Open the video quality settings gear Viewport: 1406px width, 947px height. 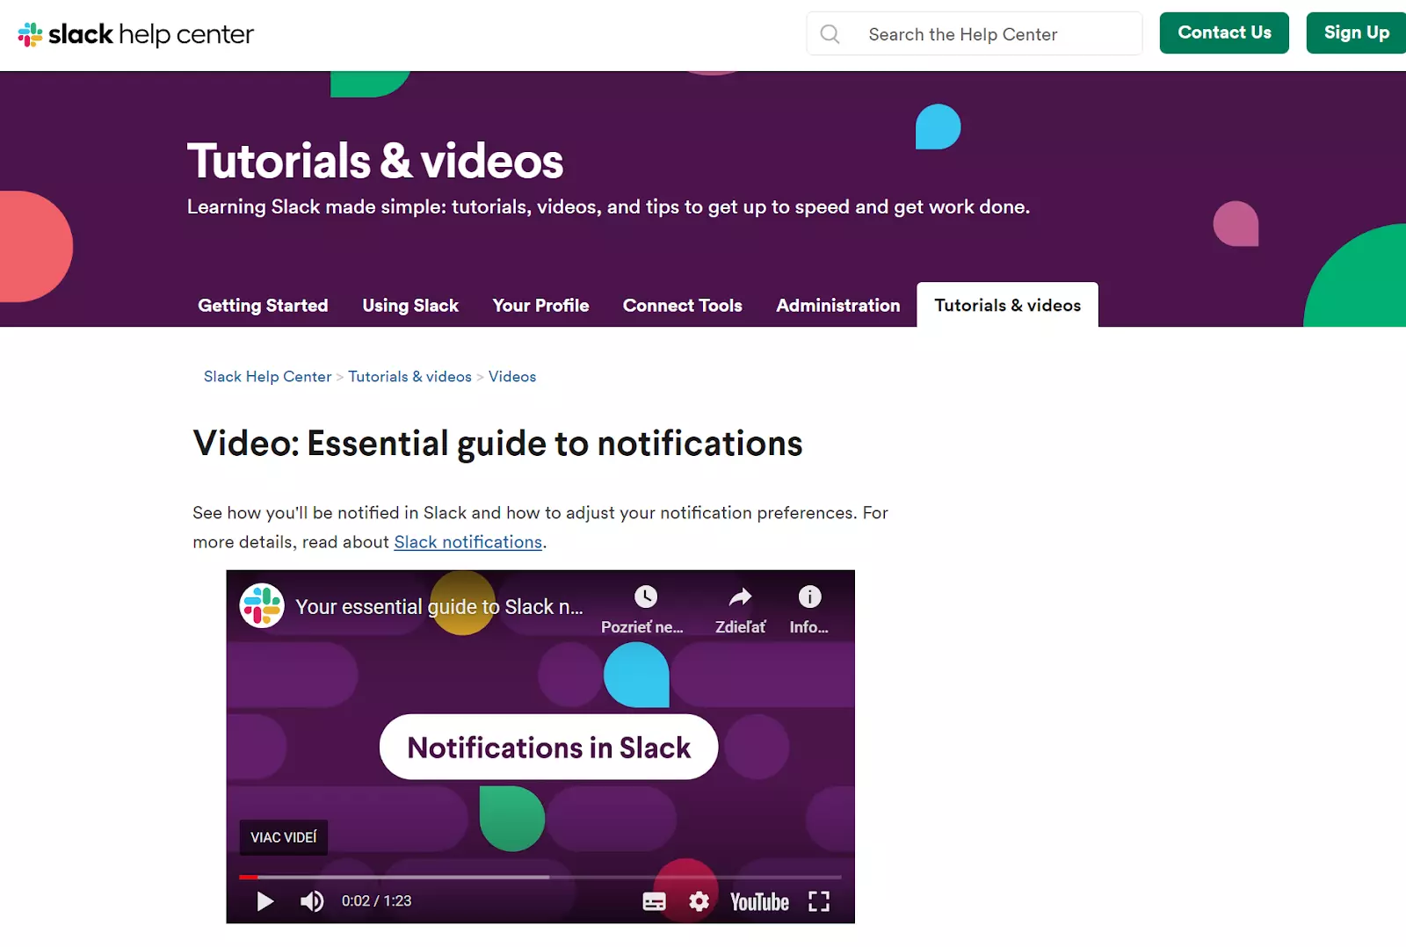tap(699, 901)
